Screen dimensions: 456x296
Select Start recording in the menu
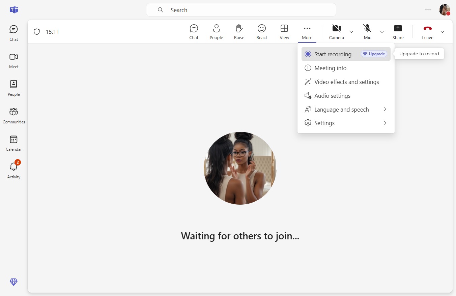tap(346, 54)
